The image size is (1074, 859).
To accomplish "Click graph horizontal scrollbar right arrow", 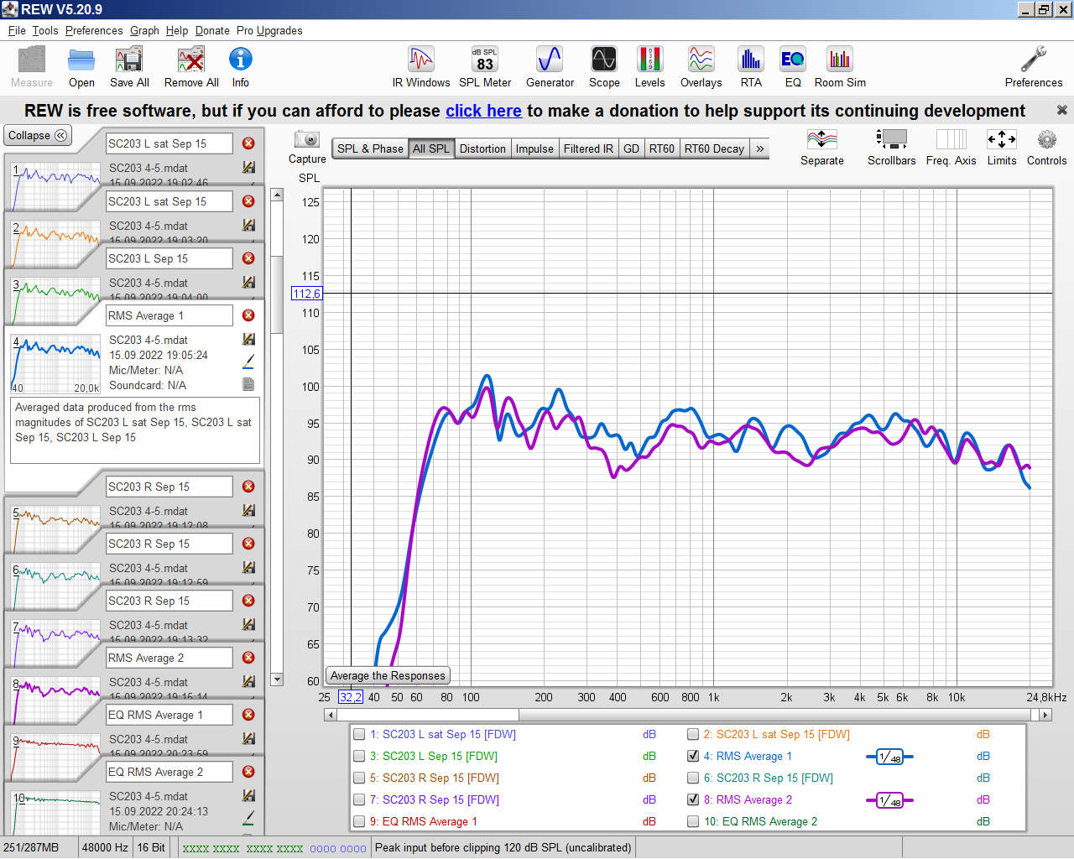I will point(1045,715).
